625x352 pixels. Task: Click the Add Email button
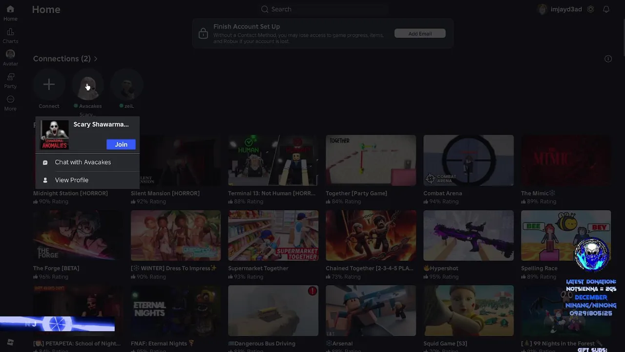point(420,33)
